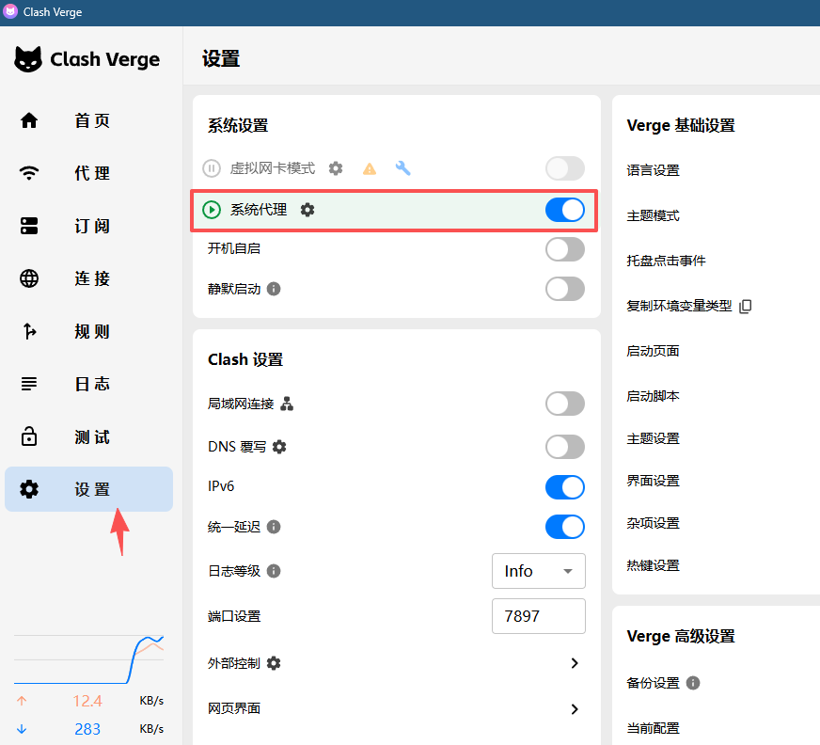
Task: Turn off the 系统代理 switch
Action: pyautogui.click(x=565, y=210)
